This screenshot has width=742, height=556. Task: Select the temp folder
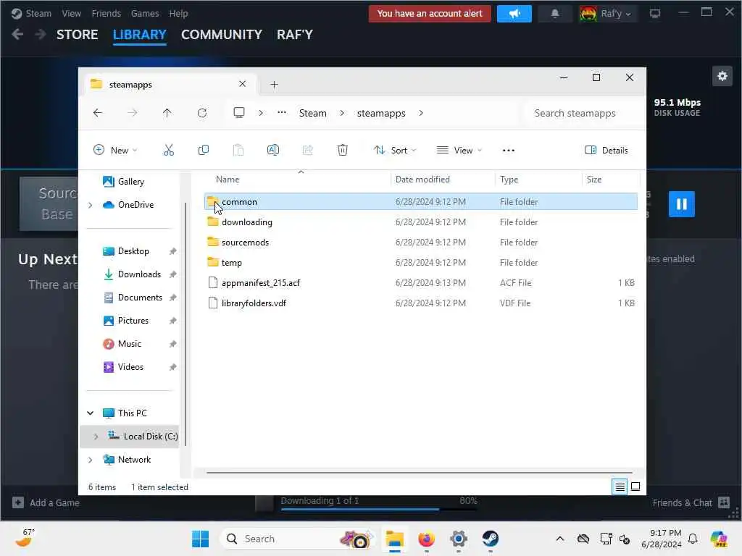[x=421, y=263]
